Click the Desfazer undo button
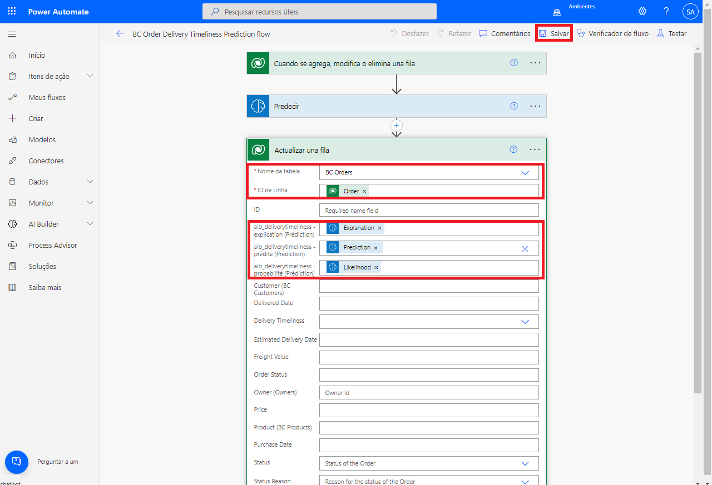The width and height of the screenshot is (712, 485). [x=409, y=33]
